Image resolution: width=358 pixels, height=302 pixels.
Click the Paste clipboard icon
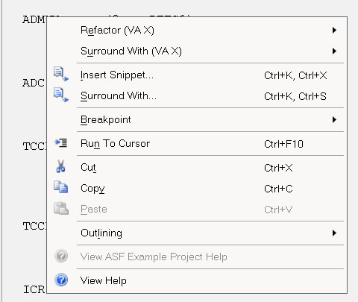click(x=61, y=208)
